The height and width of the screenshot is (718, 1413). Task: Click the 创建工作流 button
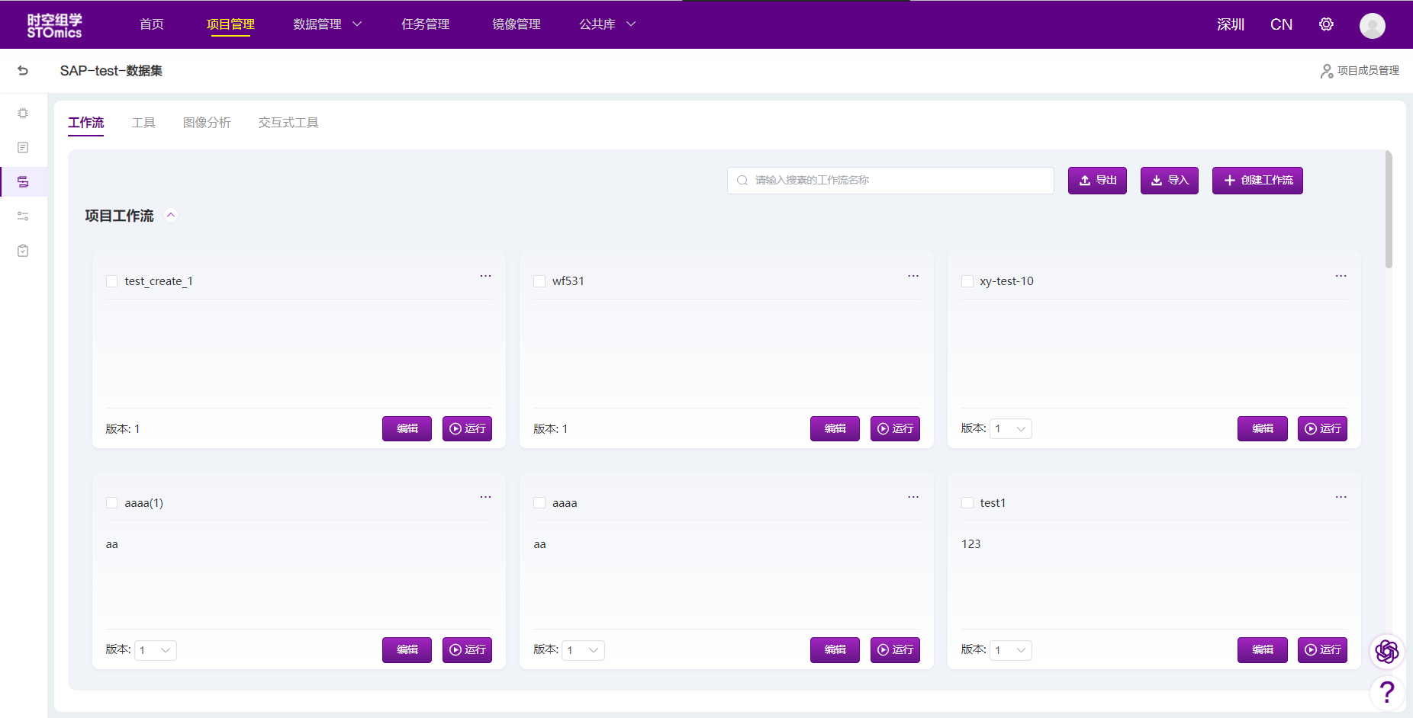tap(1257, 181)
